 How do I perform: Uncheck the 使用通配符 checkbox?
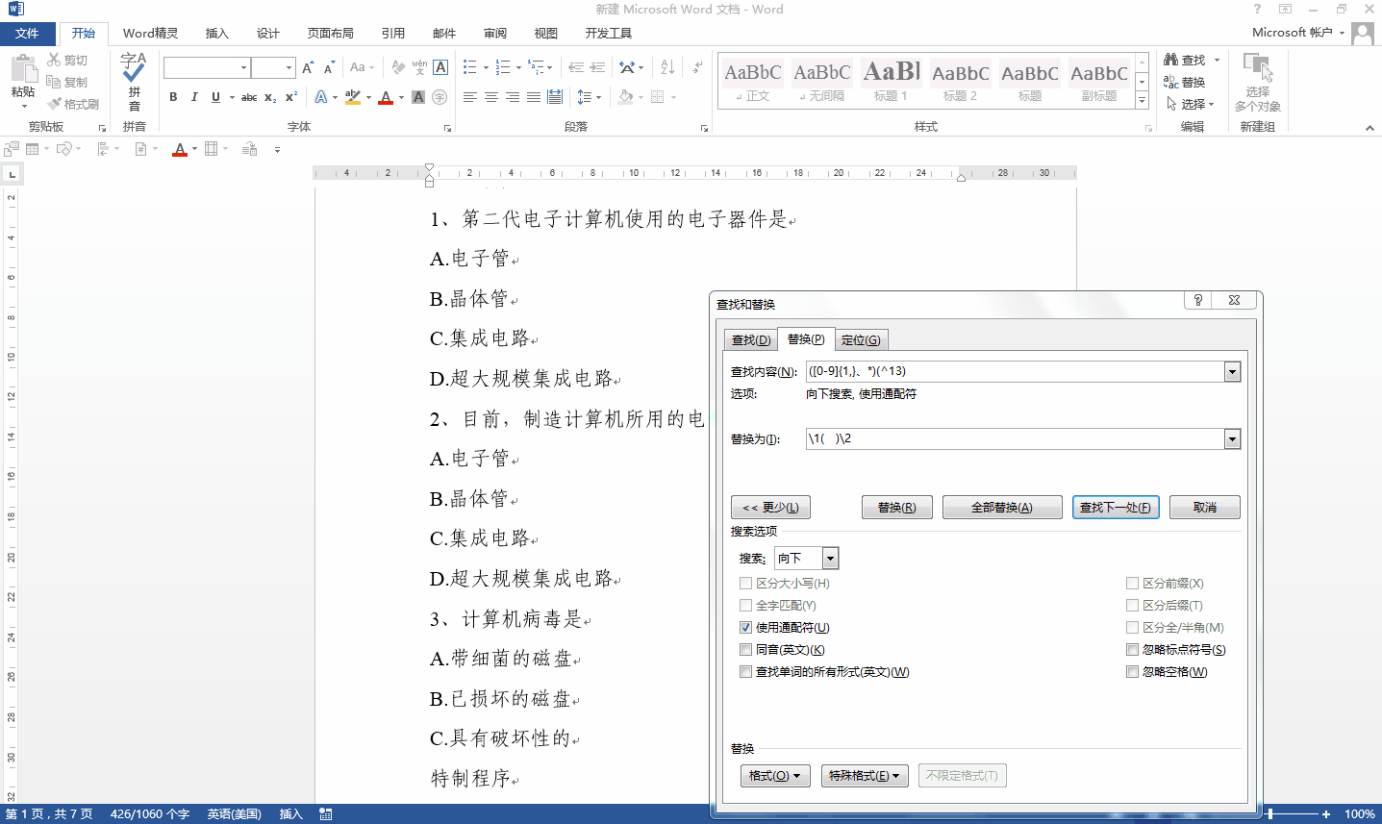coord(745,628)
